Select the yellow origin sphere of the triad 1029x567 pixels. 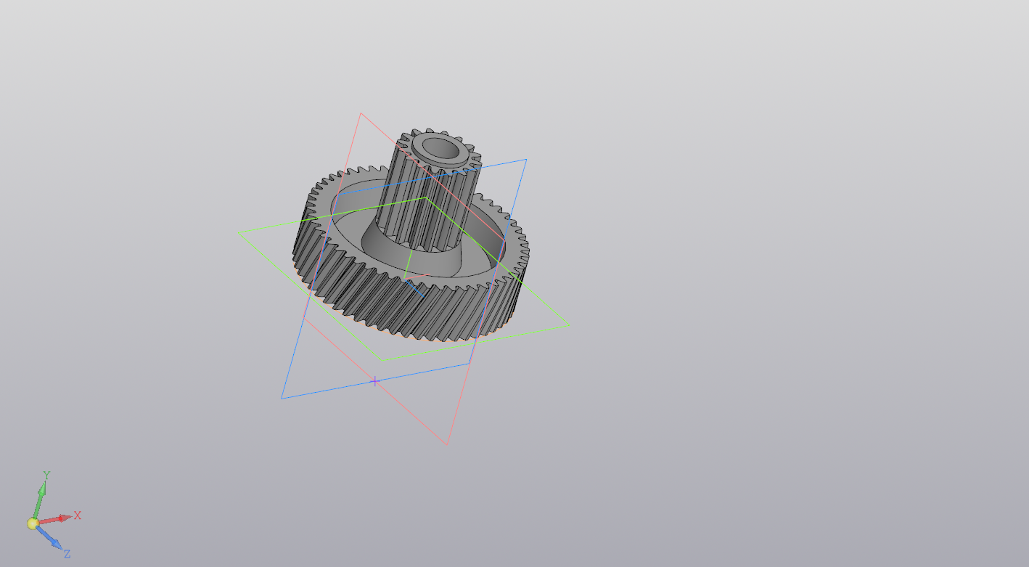tap(33, 523)
